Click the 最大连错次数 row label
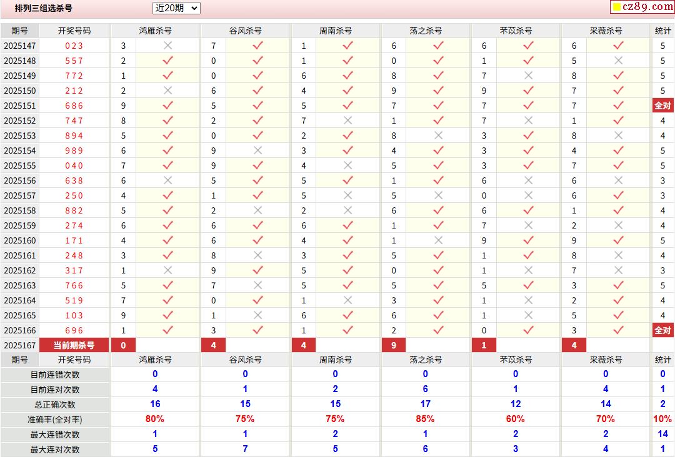 pos(55,435)
